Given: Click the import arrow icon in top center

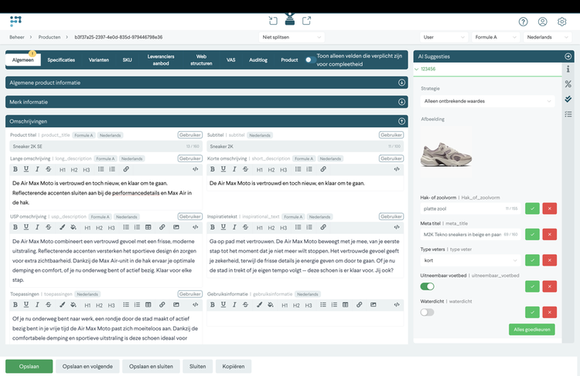Looking at the screenshot, I should click(273, 21).
